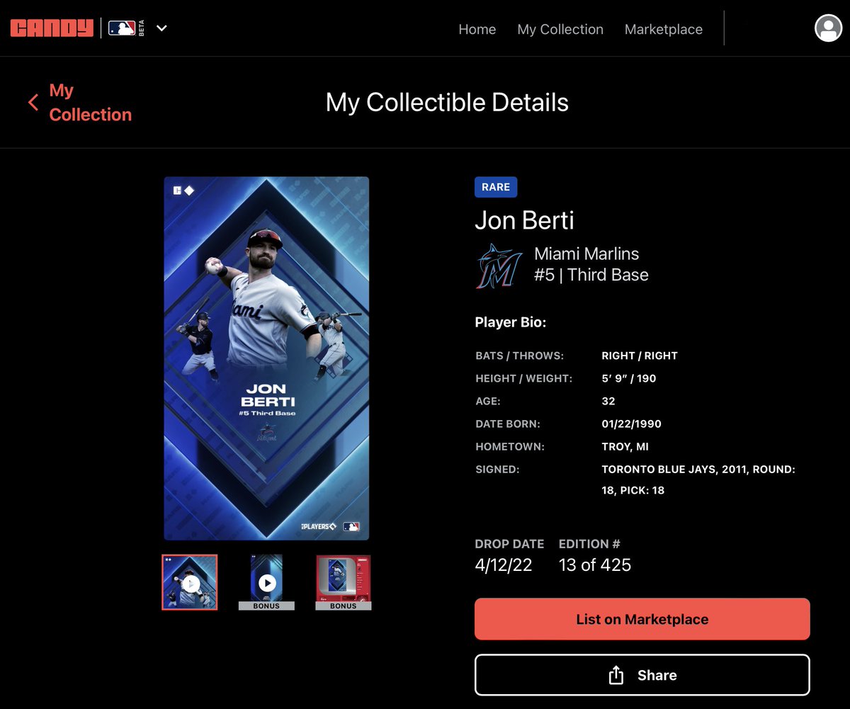Click 'Player Bio:' heading
Image resolution: width=850 pixels, height=709 pixels.
[511, 322]
